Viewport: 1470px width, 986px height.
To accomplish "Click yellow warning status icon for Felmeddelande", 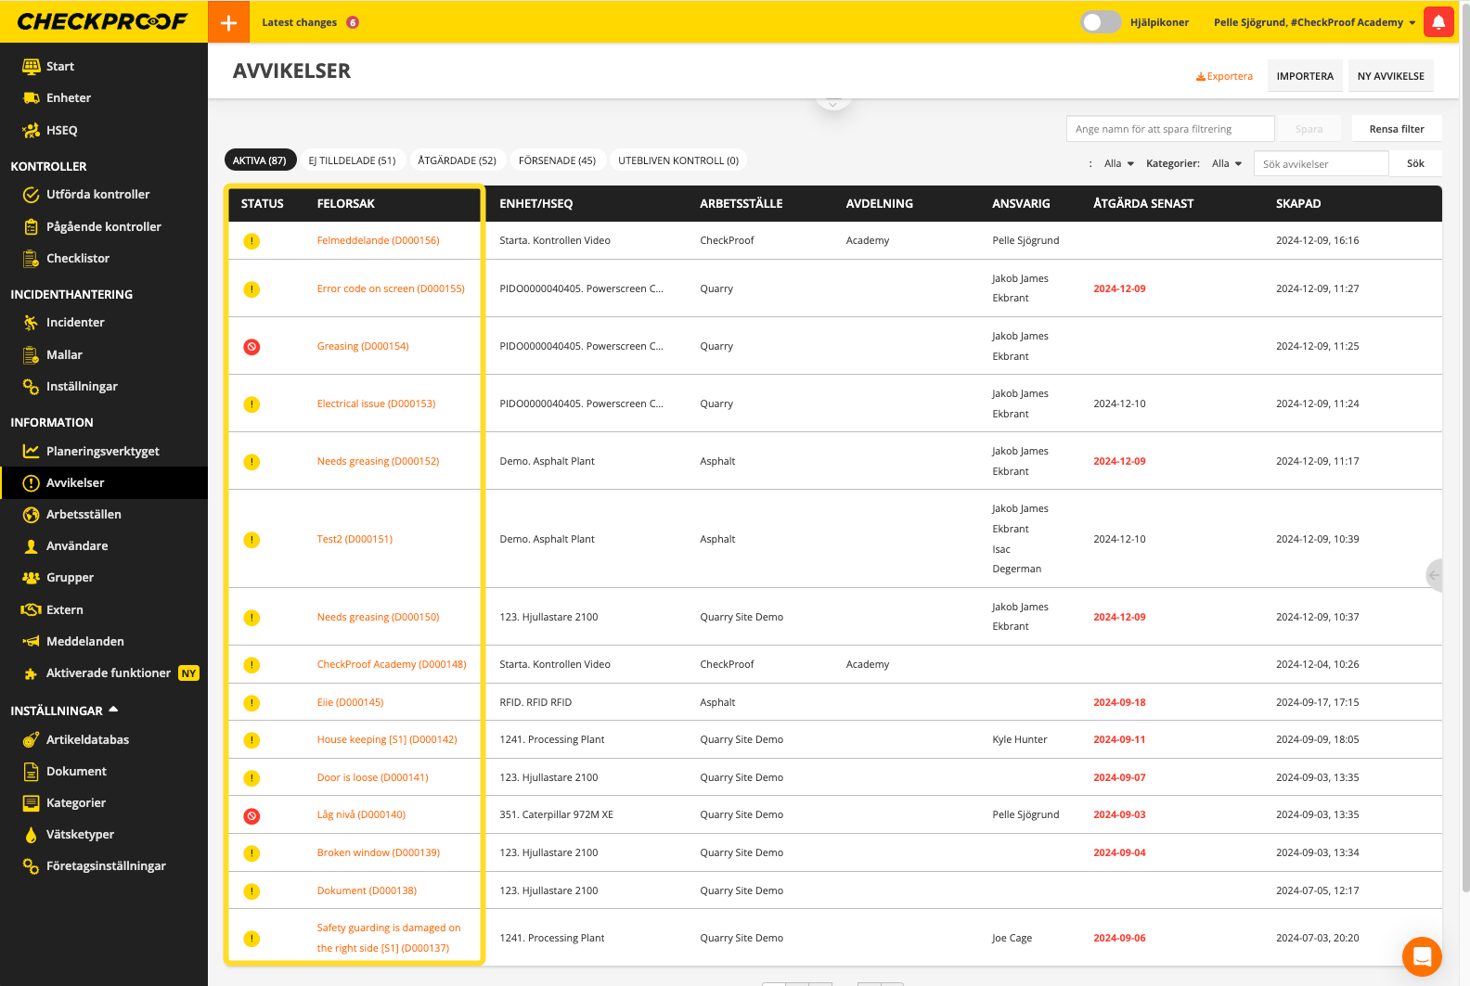I will (x=251, y=241).
